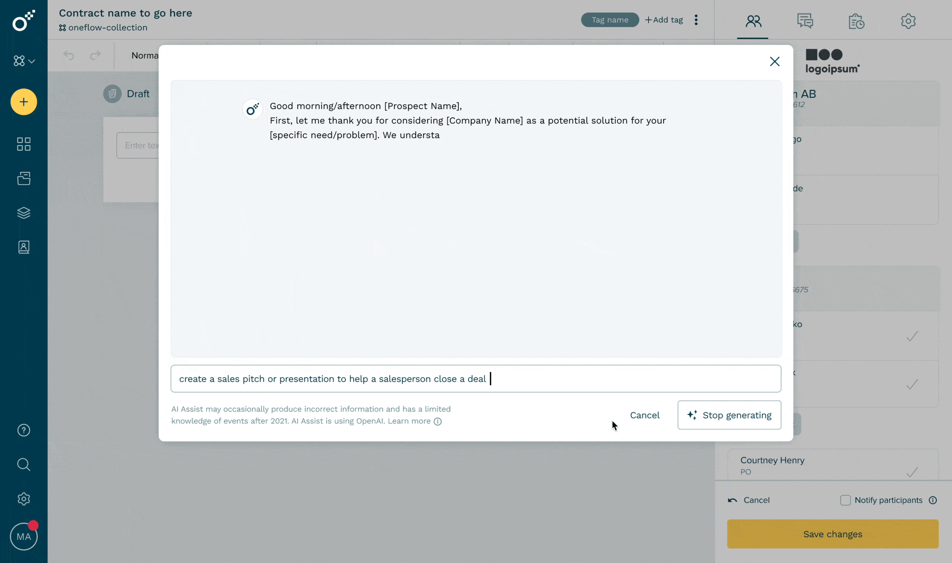952x563 pixels.
Task: Click the Learn more link in AI disclaimer
Action: (x=410, y=420)
